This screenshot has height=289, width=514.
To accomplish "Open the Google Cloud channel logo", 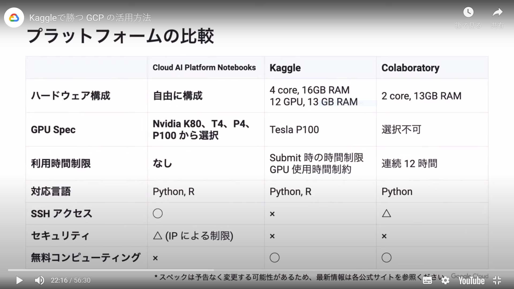I will pos(14,18).
